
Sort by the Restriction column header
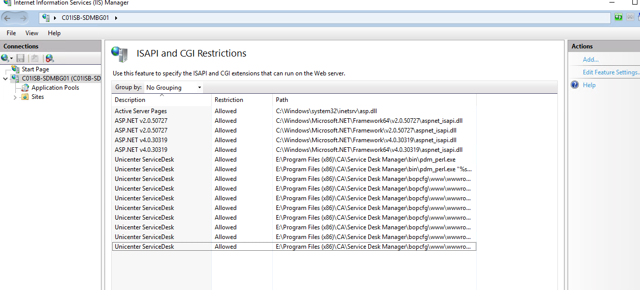(x=242, y=100)
